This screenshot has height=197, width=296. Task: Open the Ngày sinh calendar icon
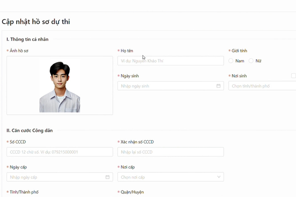(219, 86)
